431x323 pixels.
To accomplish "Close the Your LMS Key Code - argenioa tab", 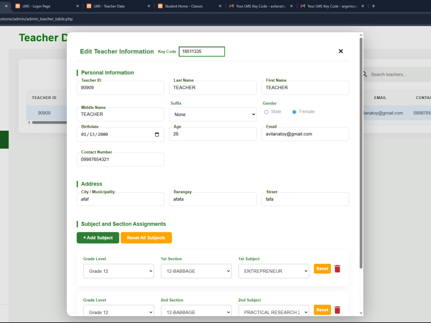I will (x=362, y=6).
